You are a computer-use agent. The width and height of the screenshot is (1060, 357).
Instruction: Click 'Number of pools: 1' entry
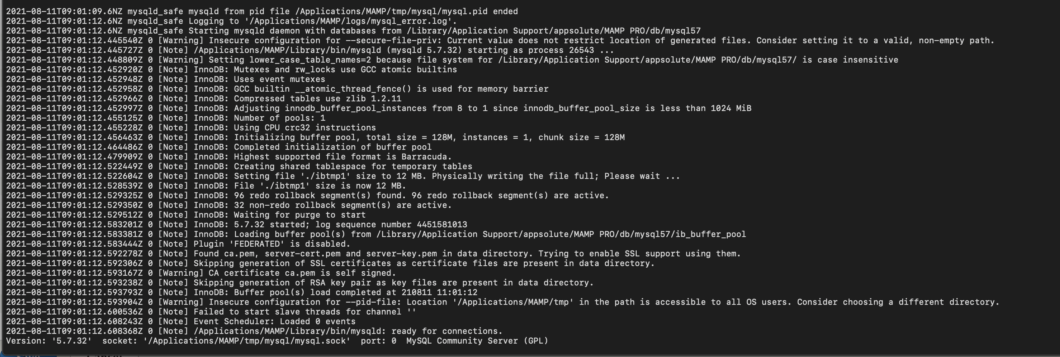[x=166, y=118]
